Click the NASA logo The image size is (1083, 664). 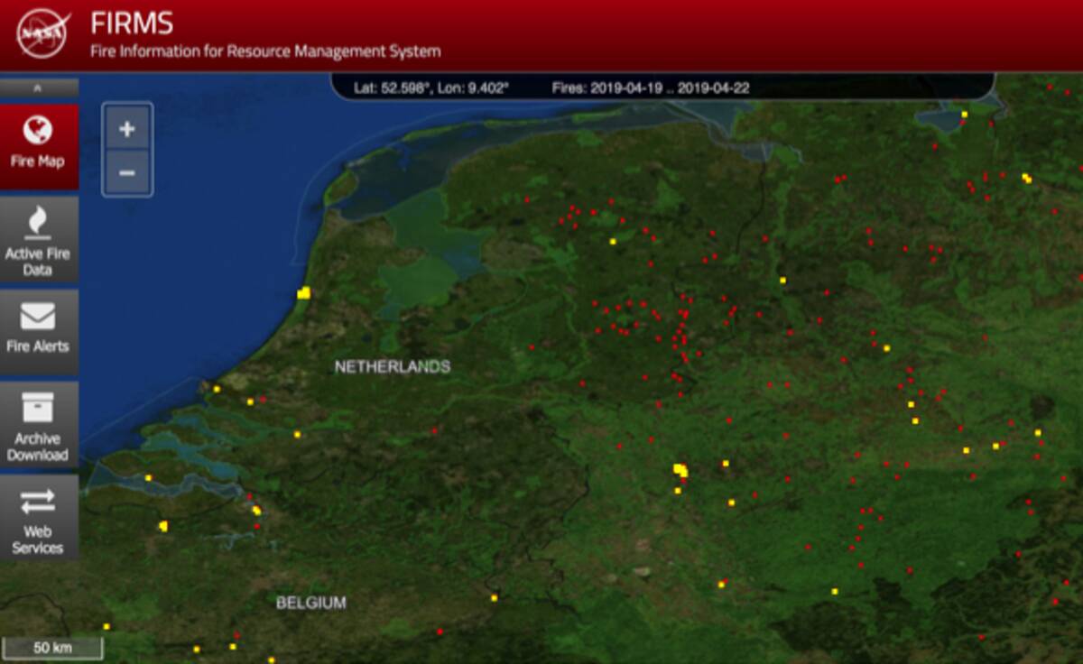point(43,33)
